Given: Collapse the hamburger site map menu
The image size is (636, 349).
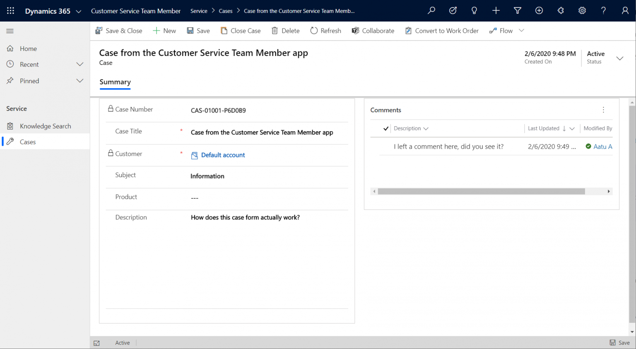Looking at the screenshot, I should pos(10,31).
